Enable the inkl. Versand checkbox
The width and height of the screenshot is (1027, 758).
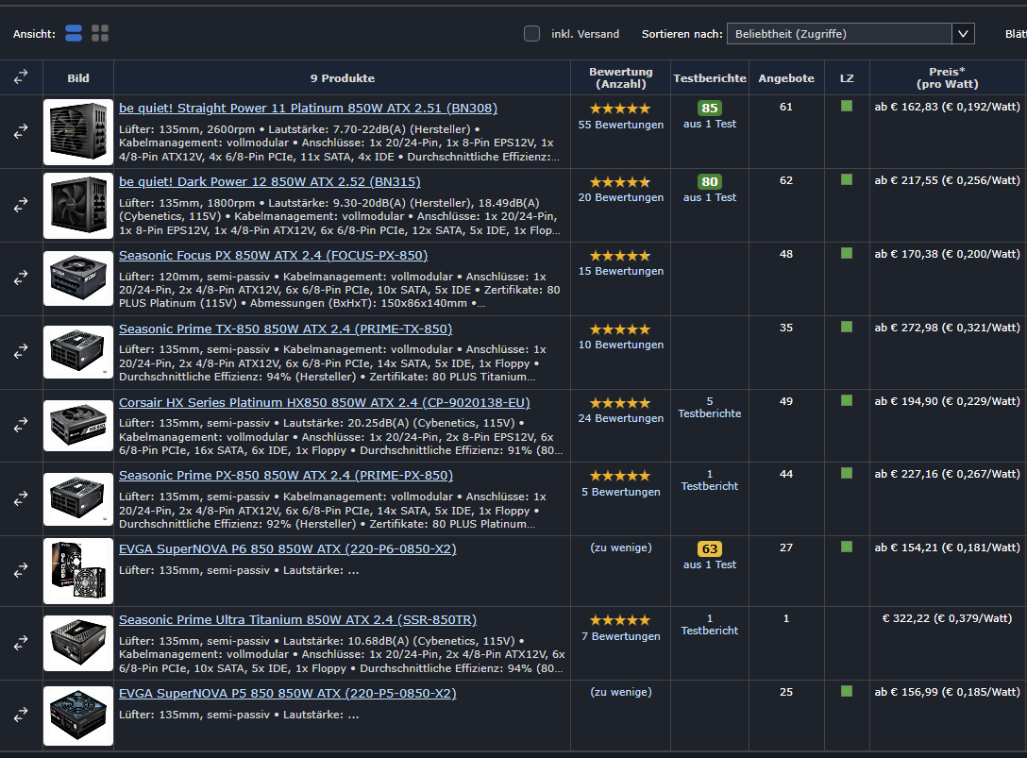pyautogui.click(x=531, y=33)
